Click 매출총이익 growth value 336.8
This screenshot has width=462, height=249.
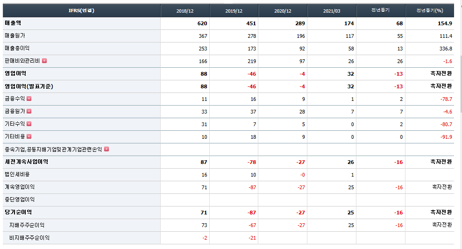point(446,49)
